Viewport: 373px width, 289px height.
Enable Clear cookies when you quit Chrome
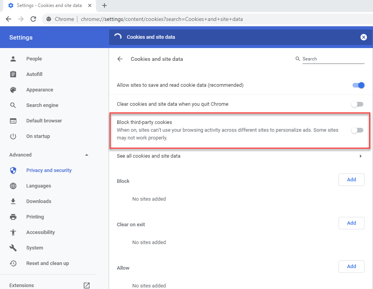pos(357,104)
